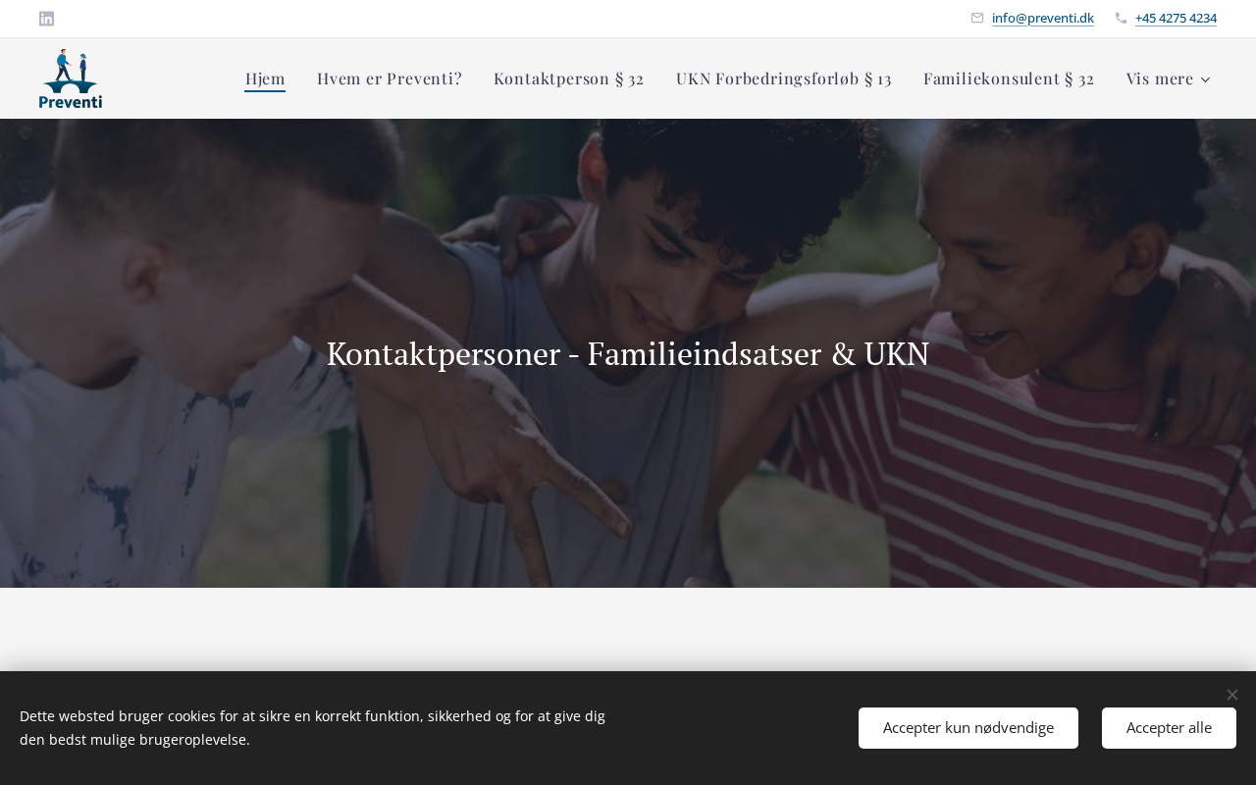Expand the Vis mere menu
1256x785 pixels.
(1169, 78)
